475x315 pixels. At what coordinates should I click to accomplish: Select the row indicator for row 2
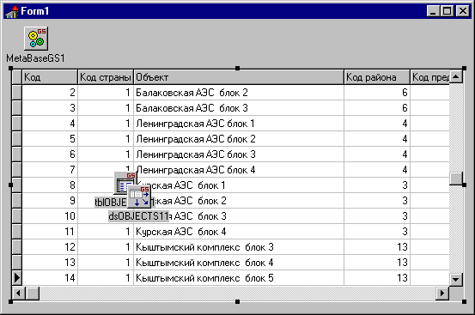click(17, 93)
